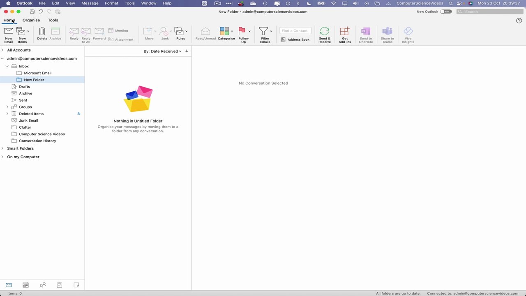Open the Address Book

(295, 39)
